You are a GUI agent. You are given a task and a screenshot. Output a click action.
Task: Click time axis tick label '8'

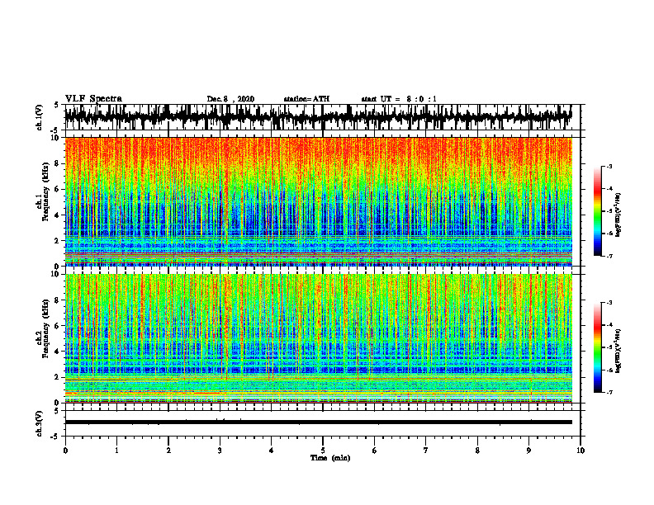pyautogui.click(x=477, y=451)
